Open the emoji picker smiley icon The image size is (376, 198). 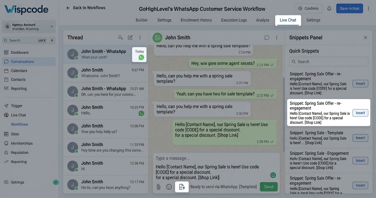(x=169, y=187)
